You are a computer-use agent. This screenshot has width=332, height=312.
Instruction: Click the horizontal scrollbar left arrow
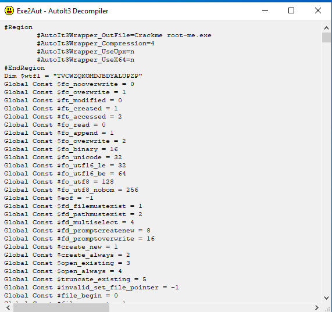point(8,307)
